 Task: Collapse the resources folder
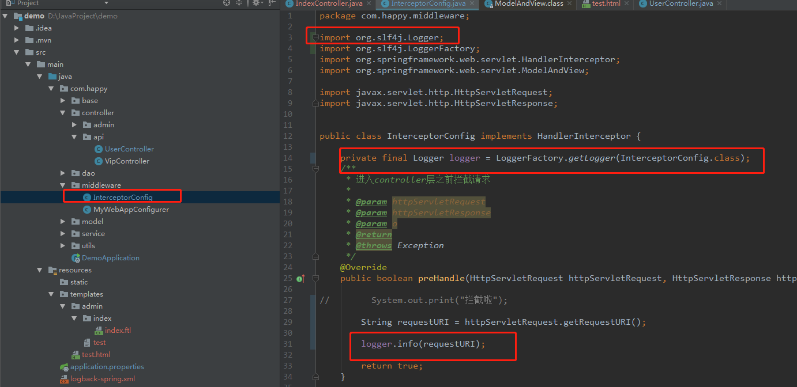tap(40, 270)
